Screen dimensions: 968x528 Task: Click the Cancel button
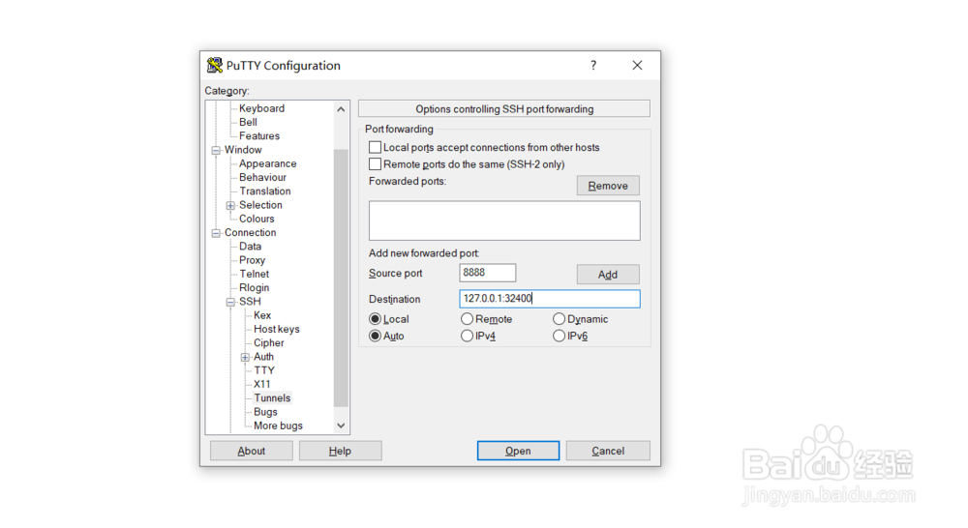click(x=608, y=451)
